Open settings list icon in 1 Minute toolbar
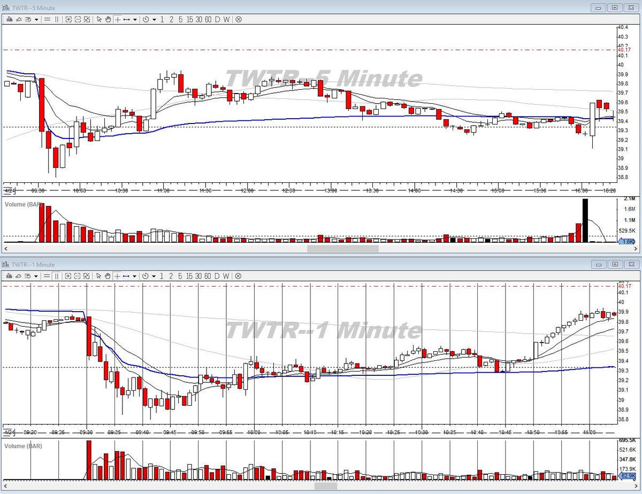 pyautogui.click(x=27, y=276)
